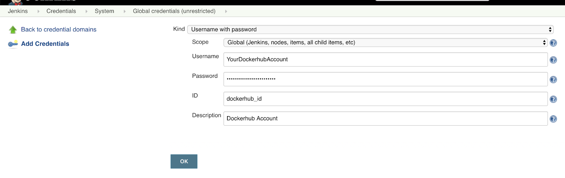This screenshot has width=565, height=178.
Task: Open the Credentials breadcrumb
Action: (61, 11)
